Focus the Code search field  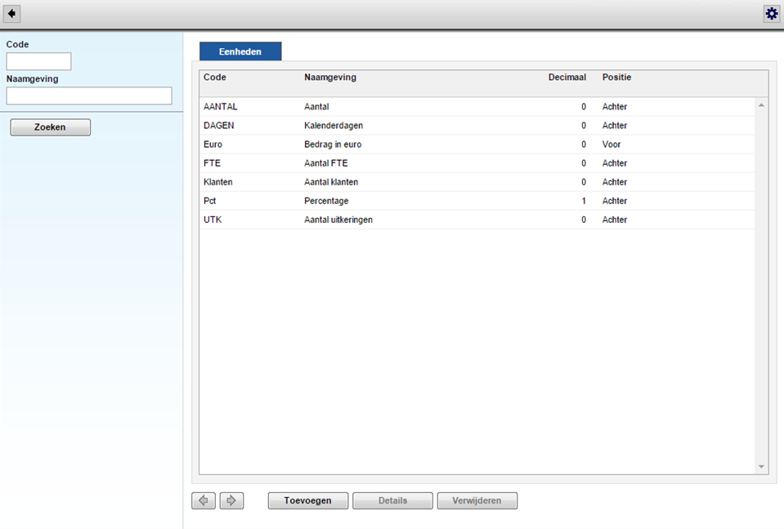point(38,61)
